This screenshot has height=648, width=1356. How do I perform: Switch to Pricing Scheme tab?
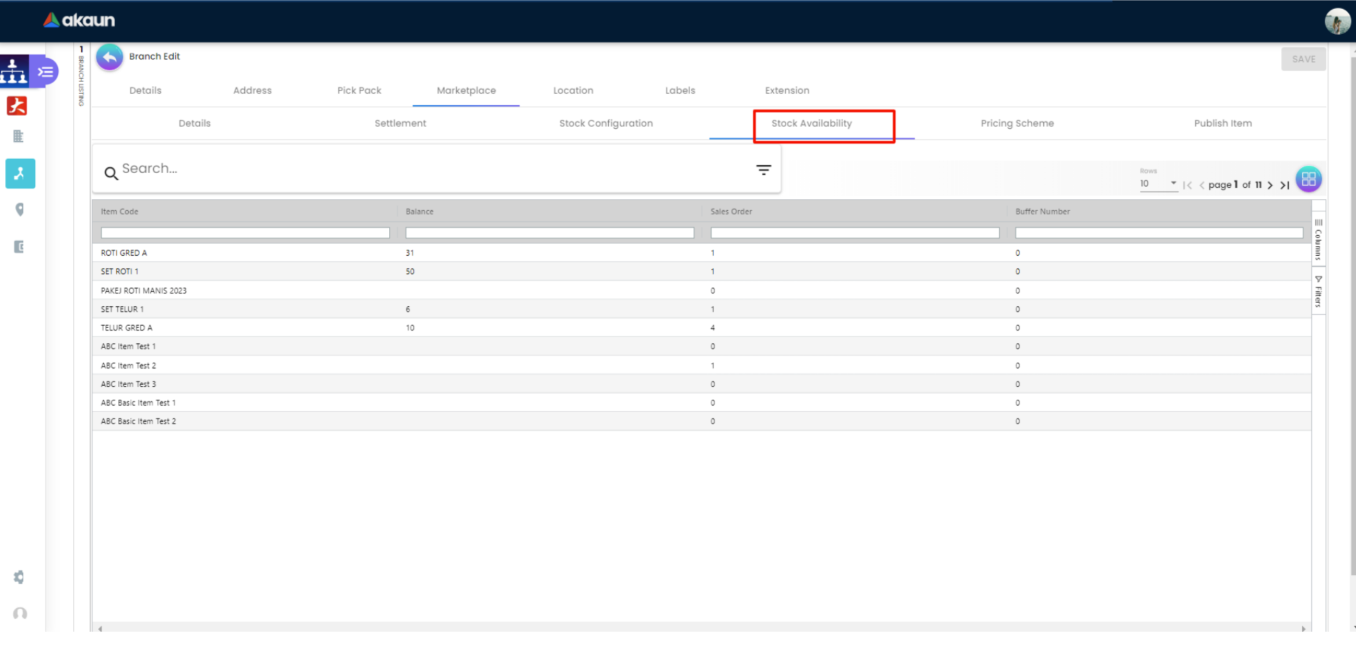tap(1017, 123)
